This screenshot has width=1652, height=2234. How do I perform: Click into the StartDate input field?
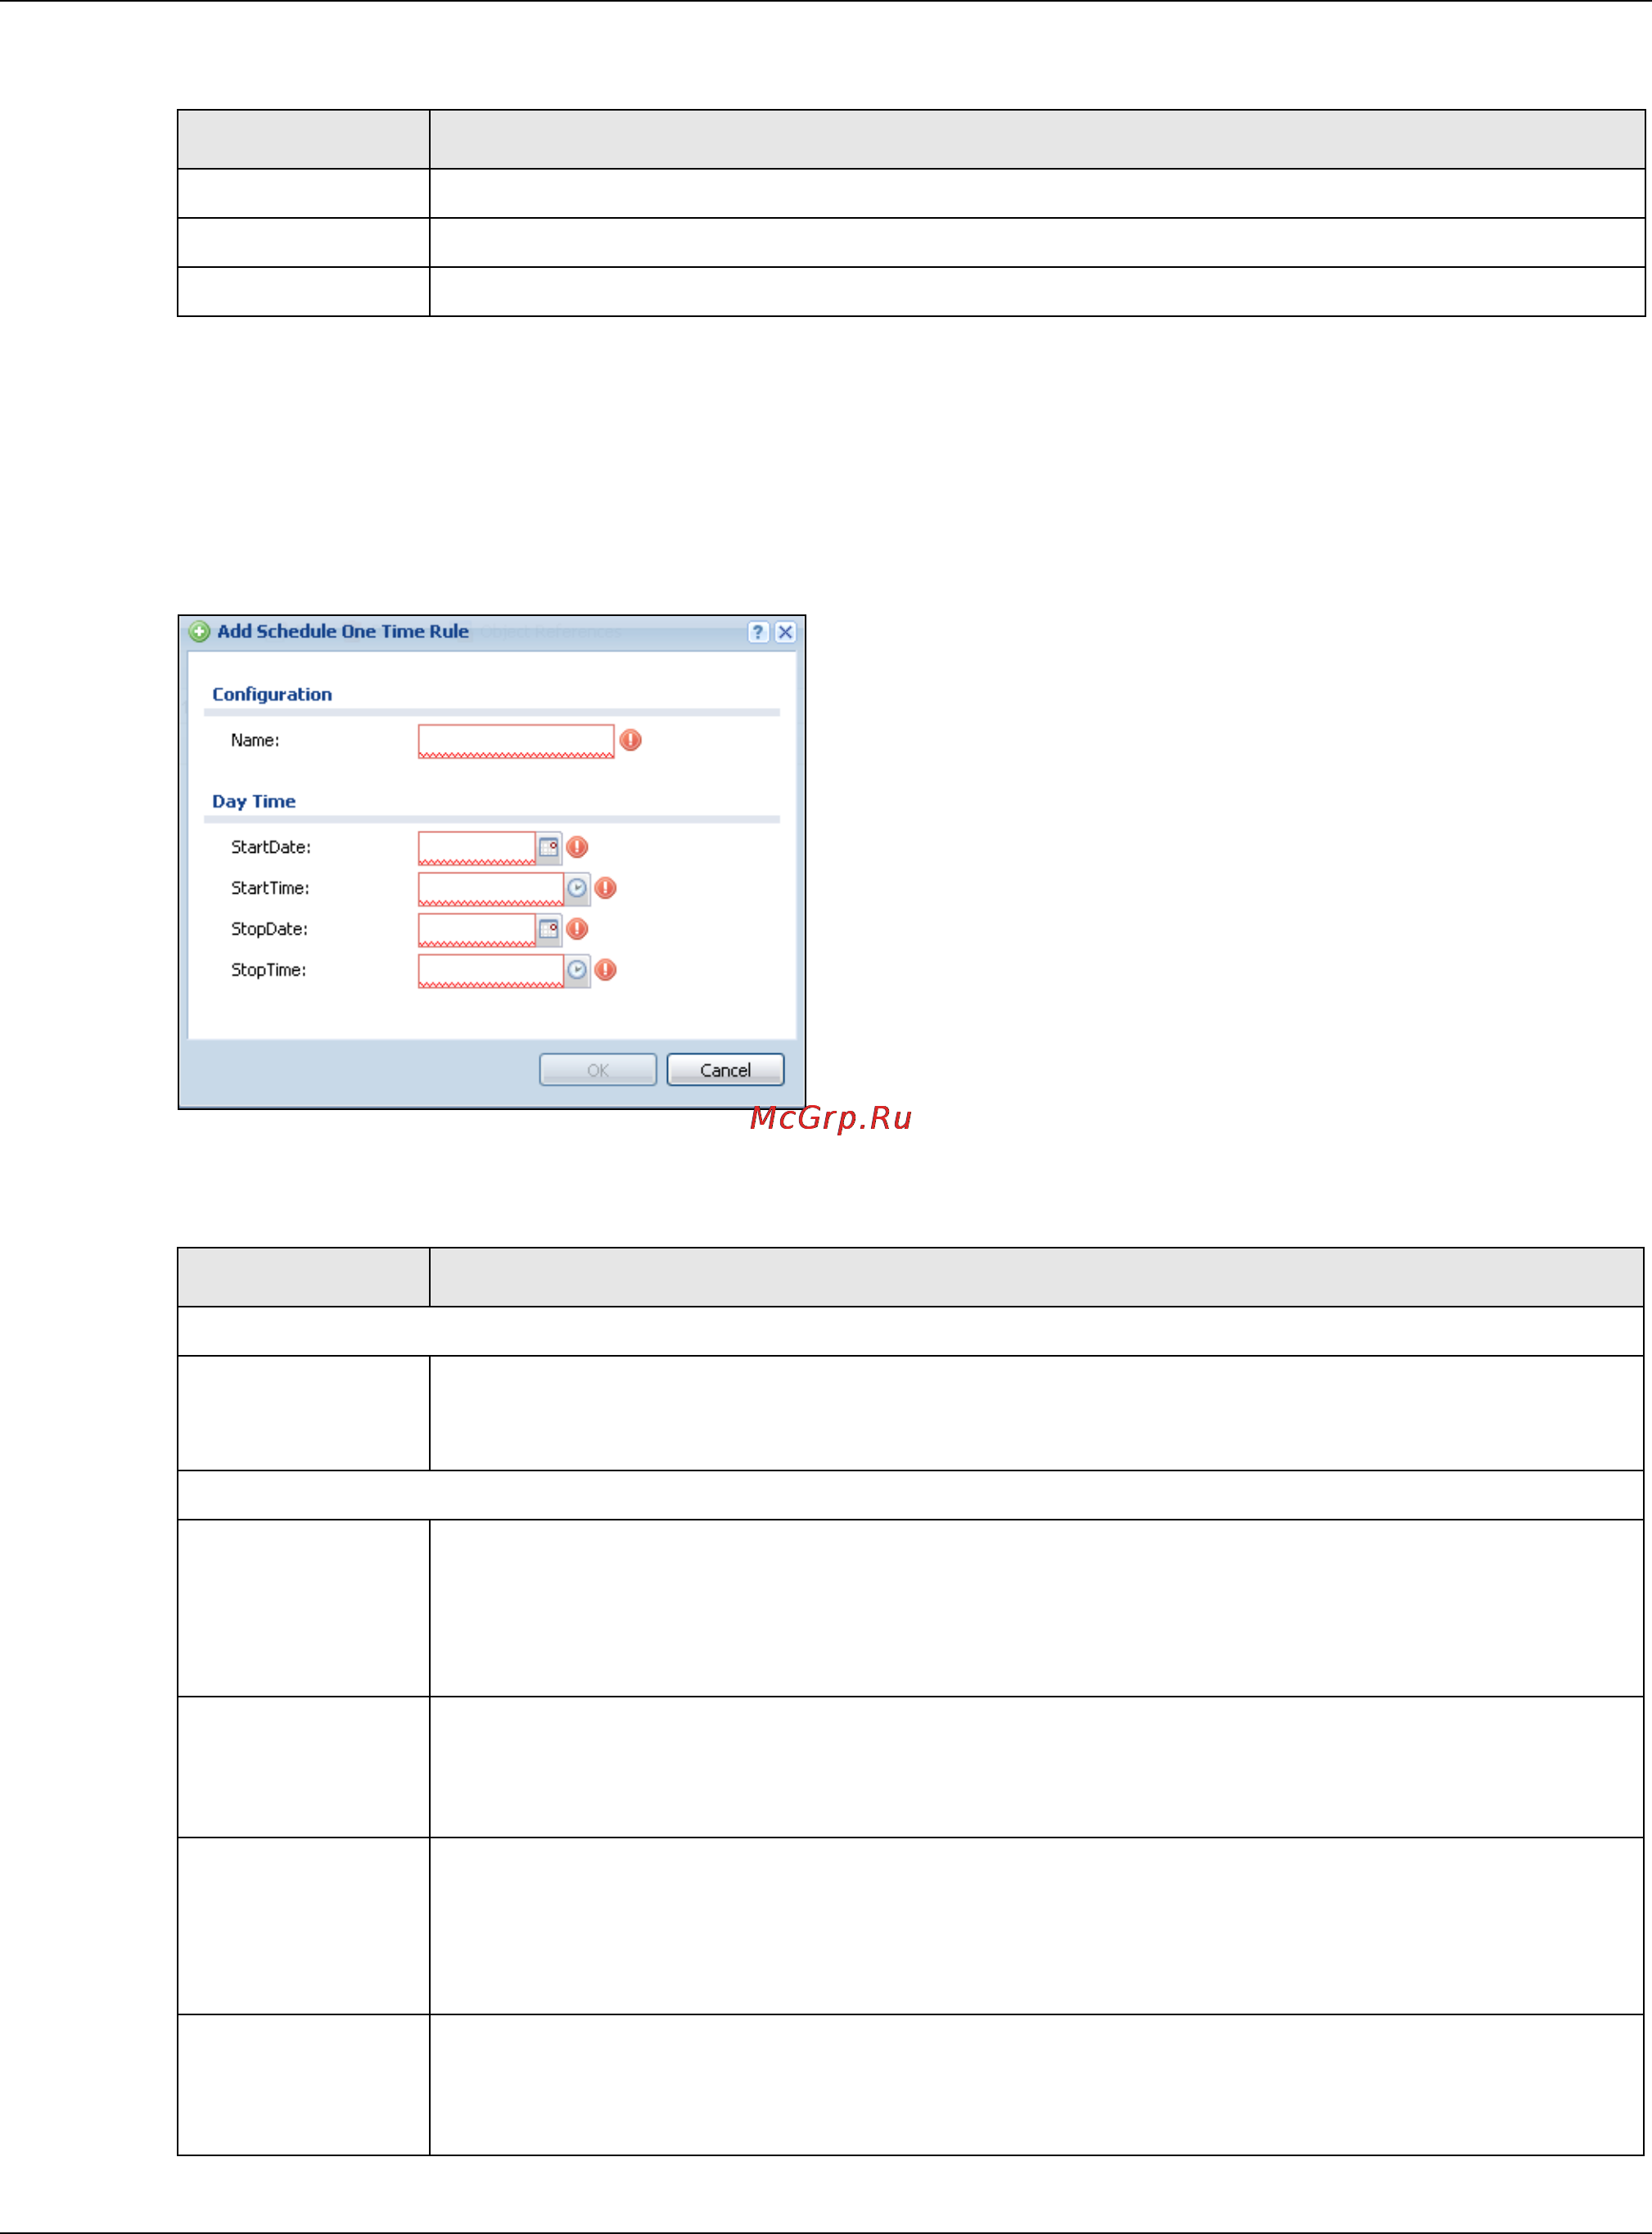(477, 847)
